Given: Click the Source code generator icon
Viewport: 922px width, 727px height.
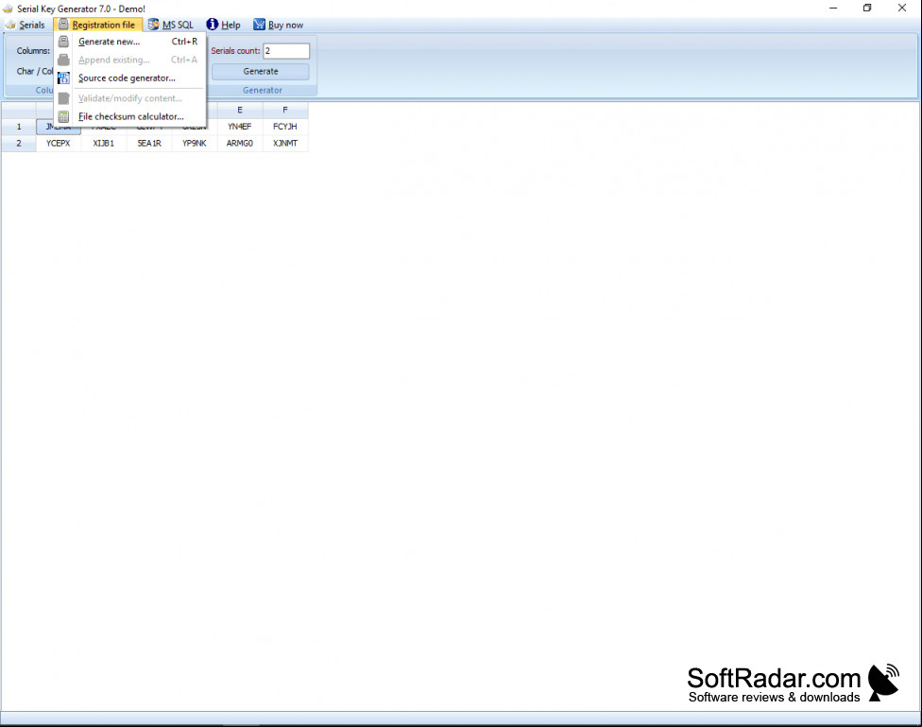Looking at the screenshot, I should coord(63,78).
